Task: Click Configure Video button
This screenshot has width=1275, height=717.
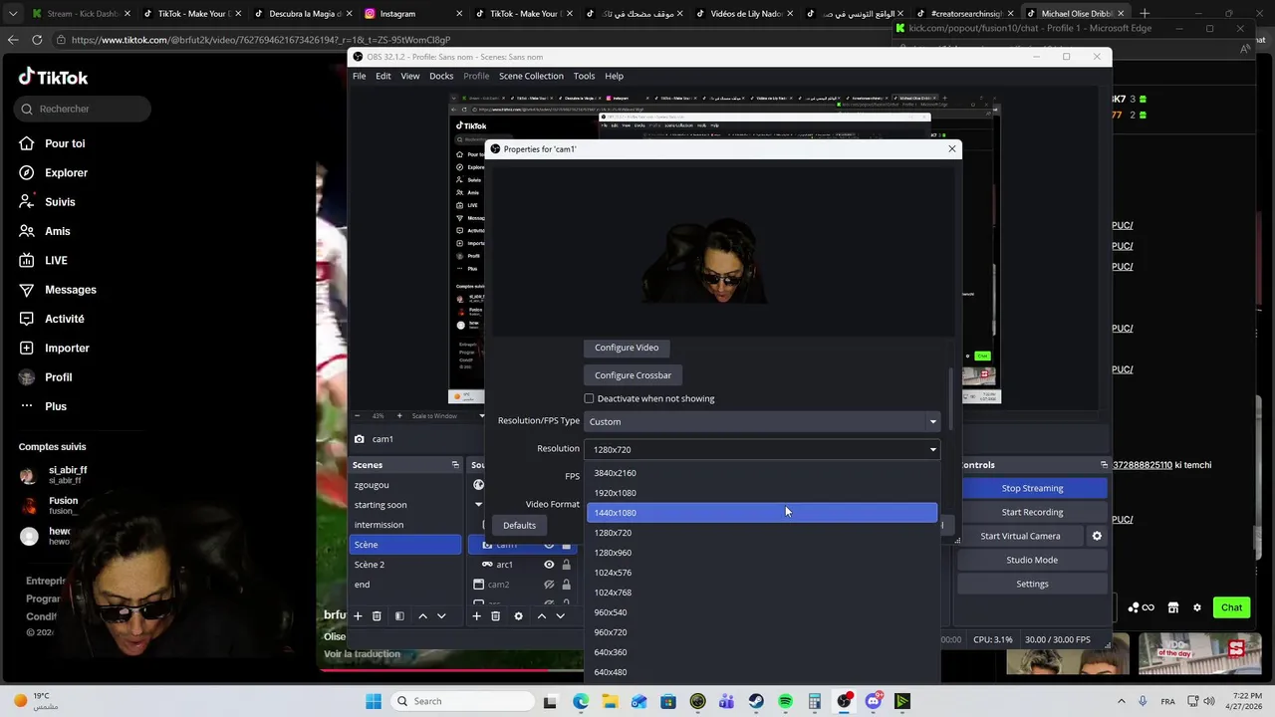Action: [x=627, y=348]
